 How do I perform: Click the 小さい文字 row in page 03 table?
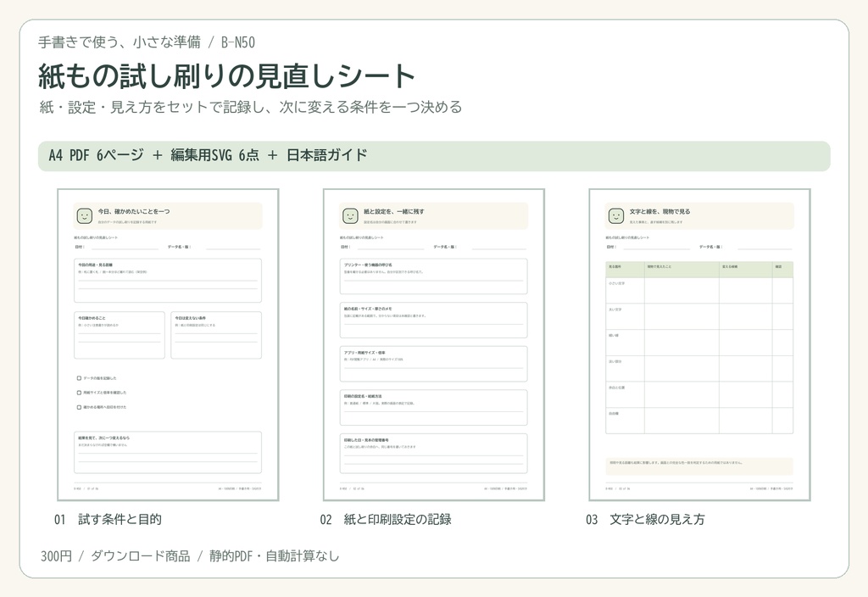[x=699, y=290]
